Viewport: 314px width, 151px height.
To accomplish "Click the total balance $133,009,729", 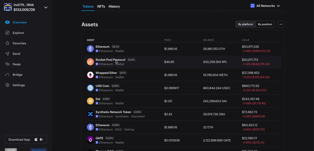I will coord(24,10).
